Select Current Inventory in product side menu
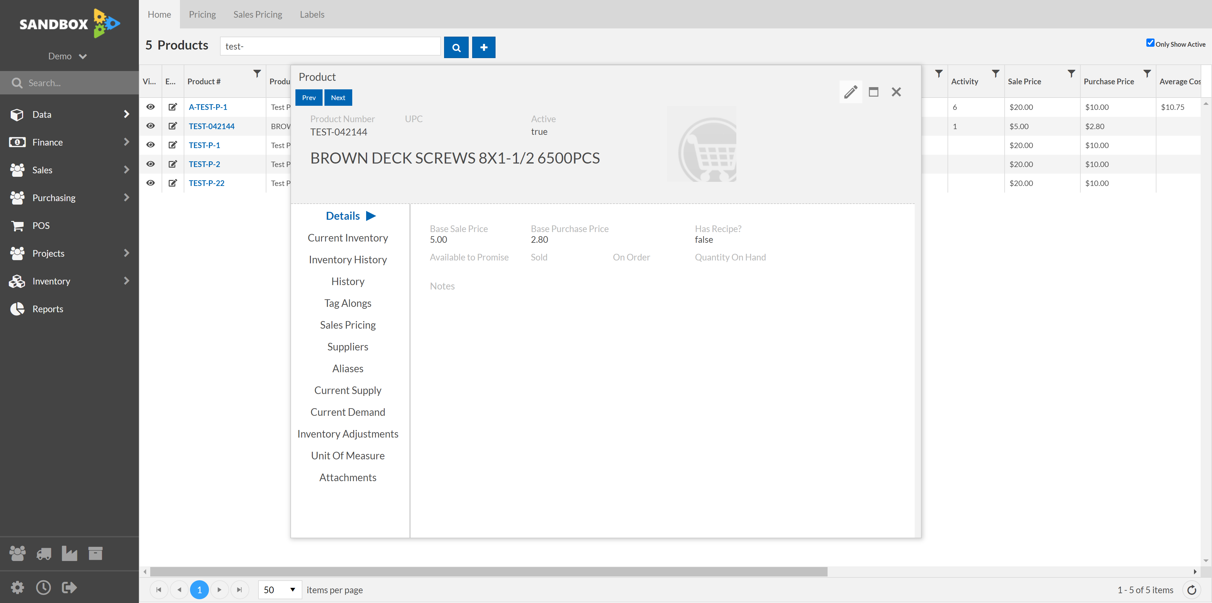The height and width of the screenshot is (603, 1212). pos(348,238)
